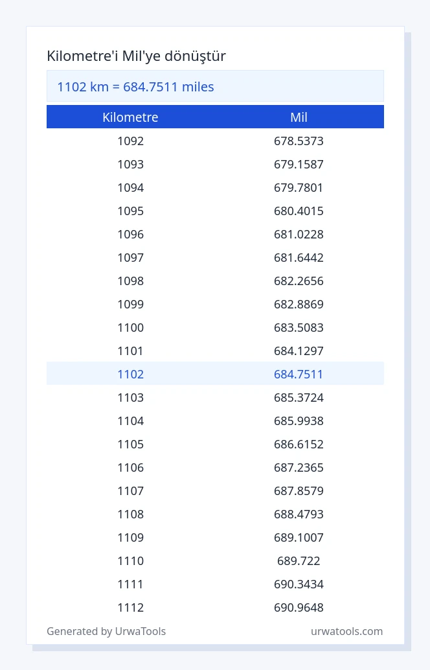
Task: Click the 683.5083 mil cell
Action: pyautogui.click(x=299, y=327)
